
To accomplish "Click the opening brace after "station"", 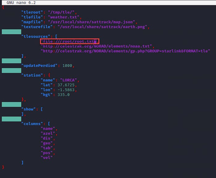I will (x=49, y=75).
